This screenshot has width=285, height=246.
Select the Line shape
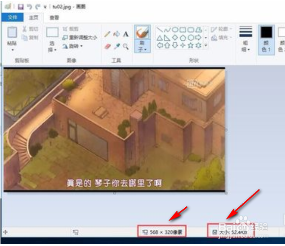pyautogui.click(x=159, y=30)
